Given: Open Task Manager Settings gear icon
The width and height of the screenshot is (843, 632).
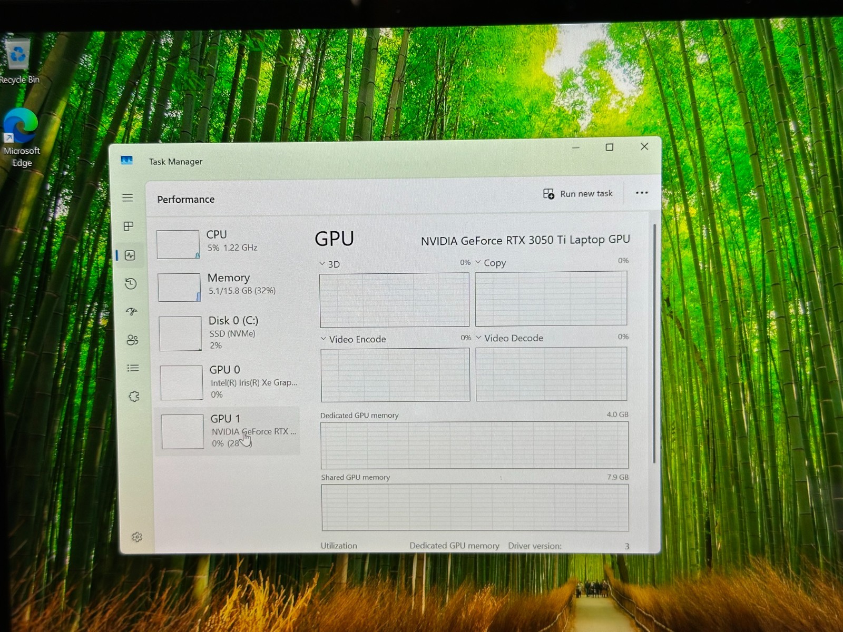Looking at the screenshot, I should 137,537.
